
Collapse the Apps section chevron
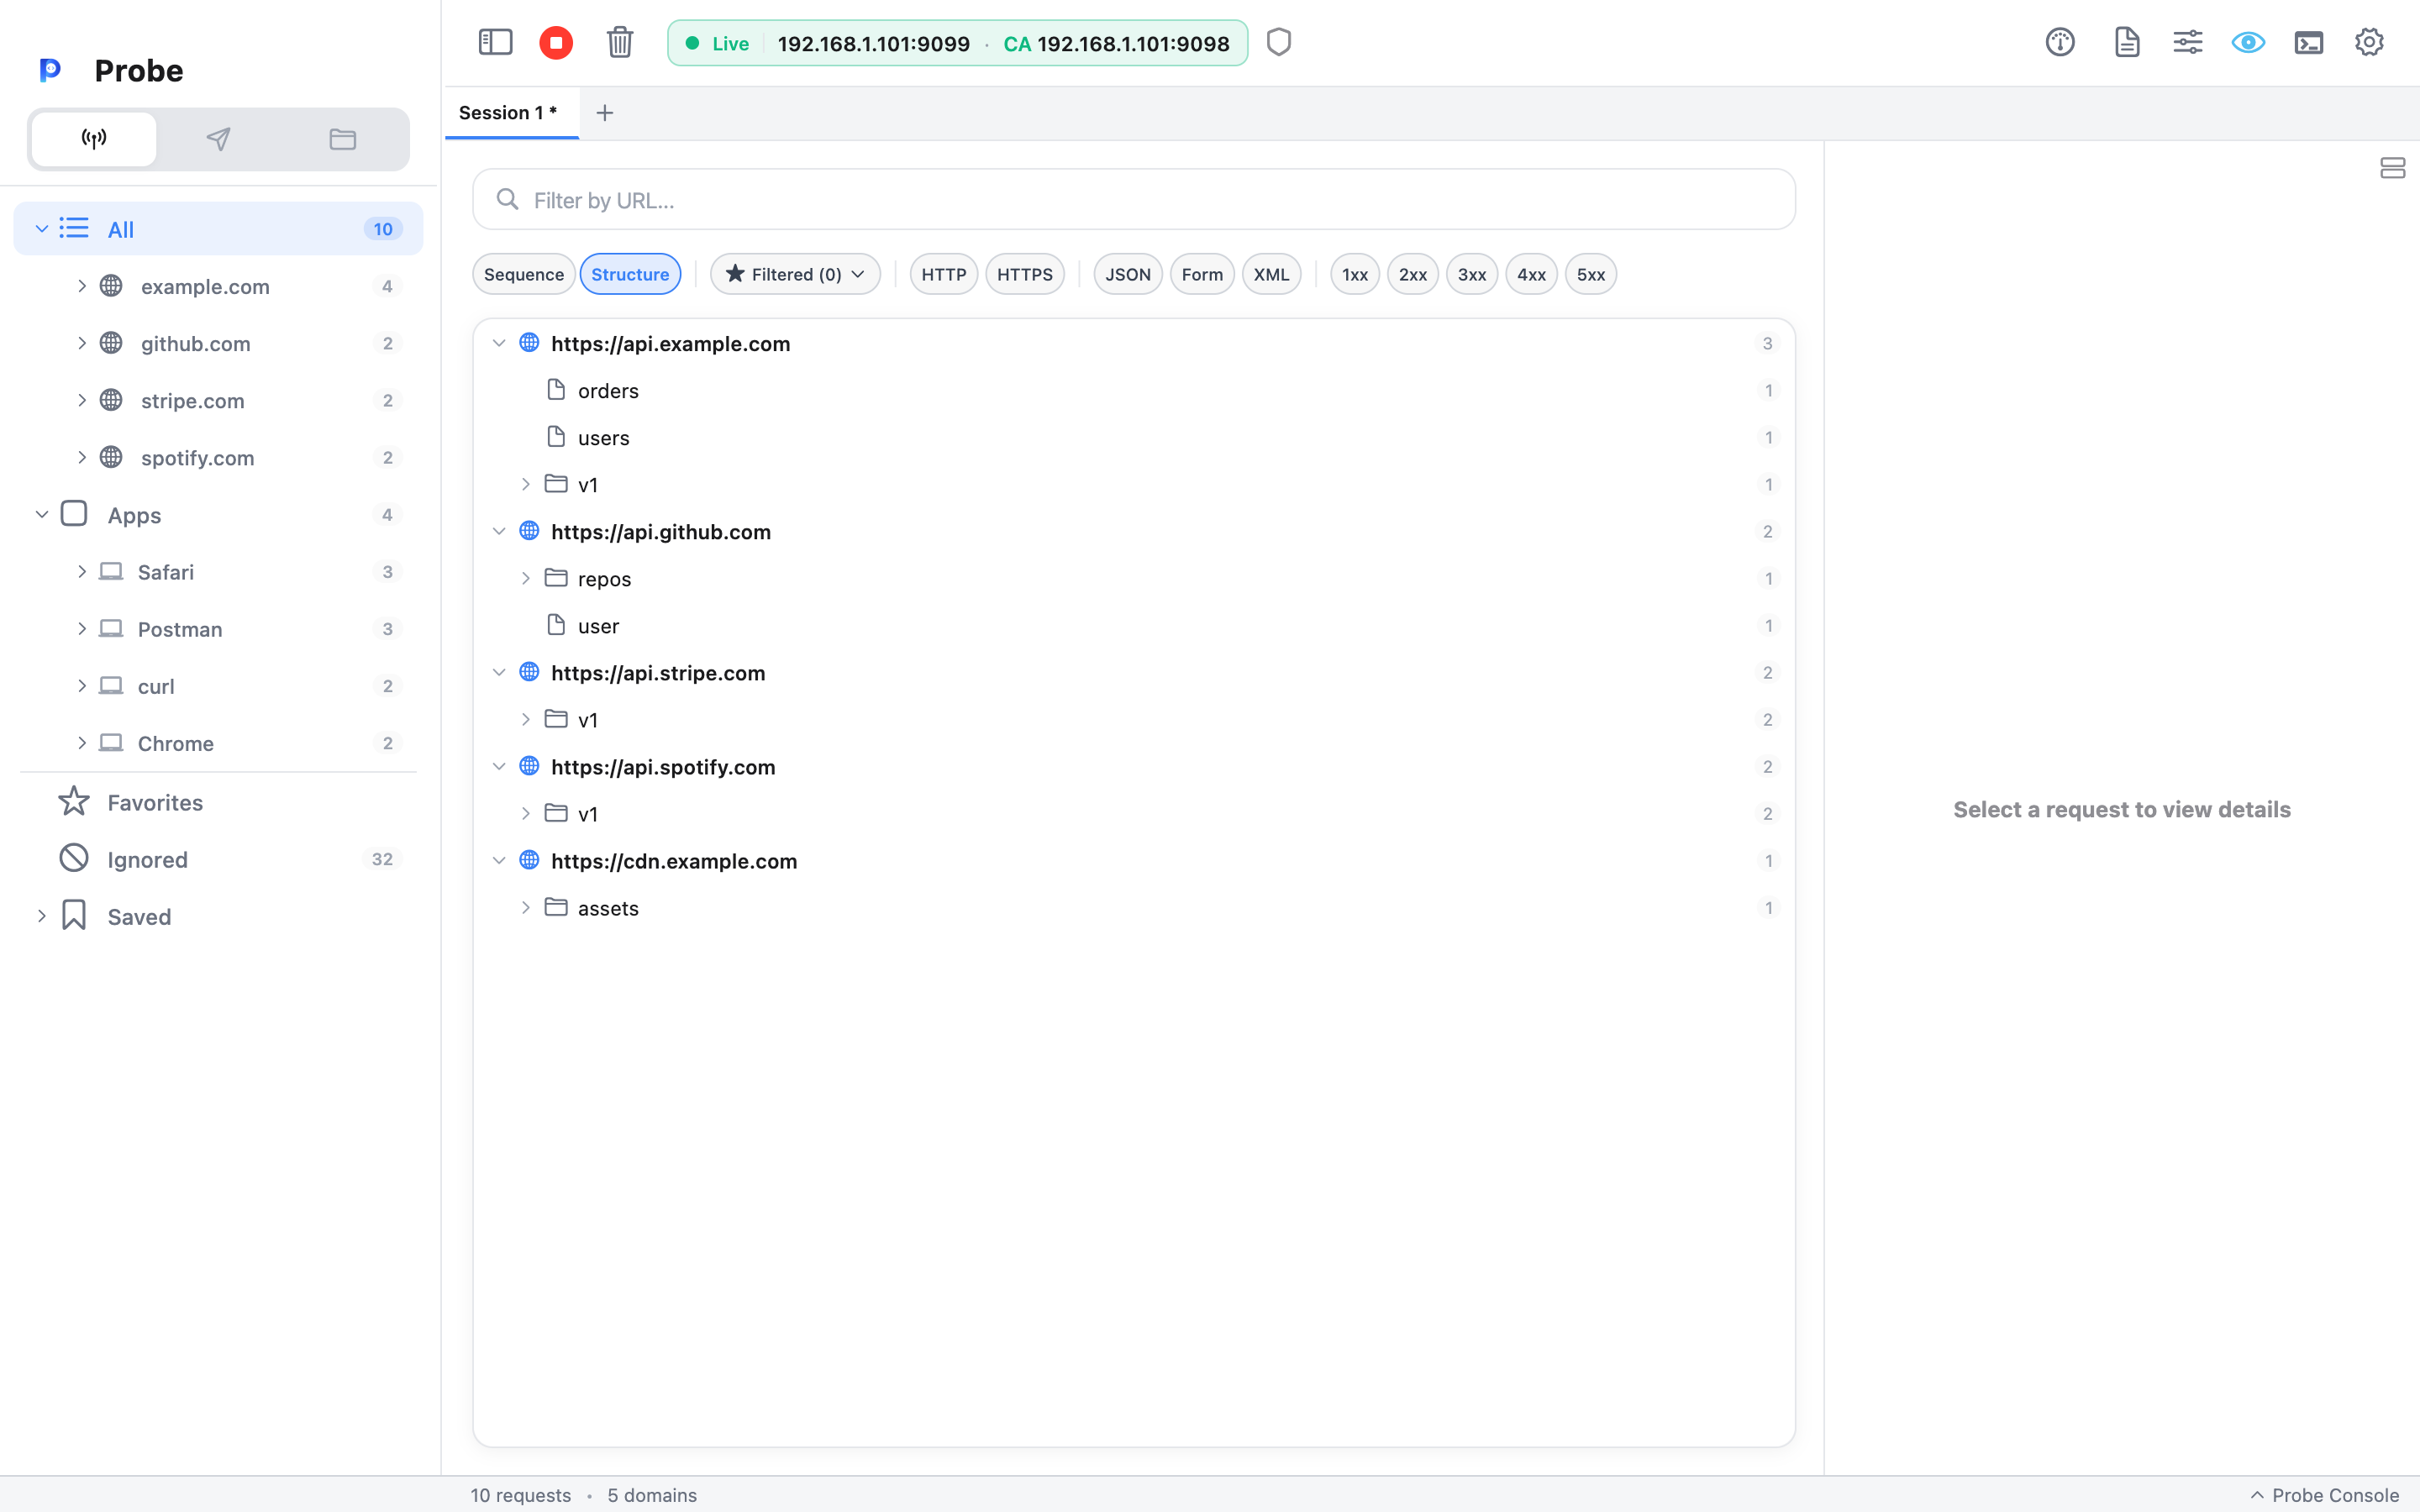pos(42,514)
